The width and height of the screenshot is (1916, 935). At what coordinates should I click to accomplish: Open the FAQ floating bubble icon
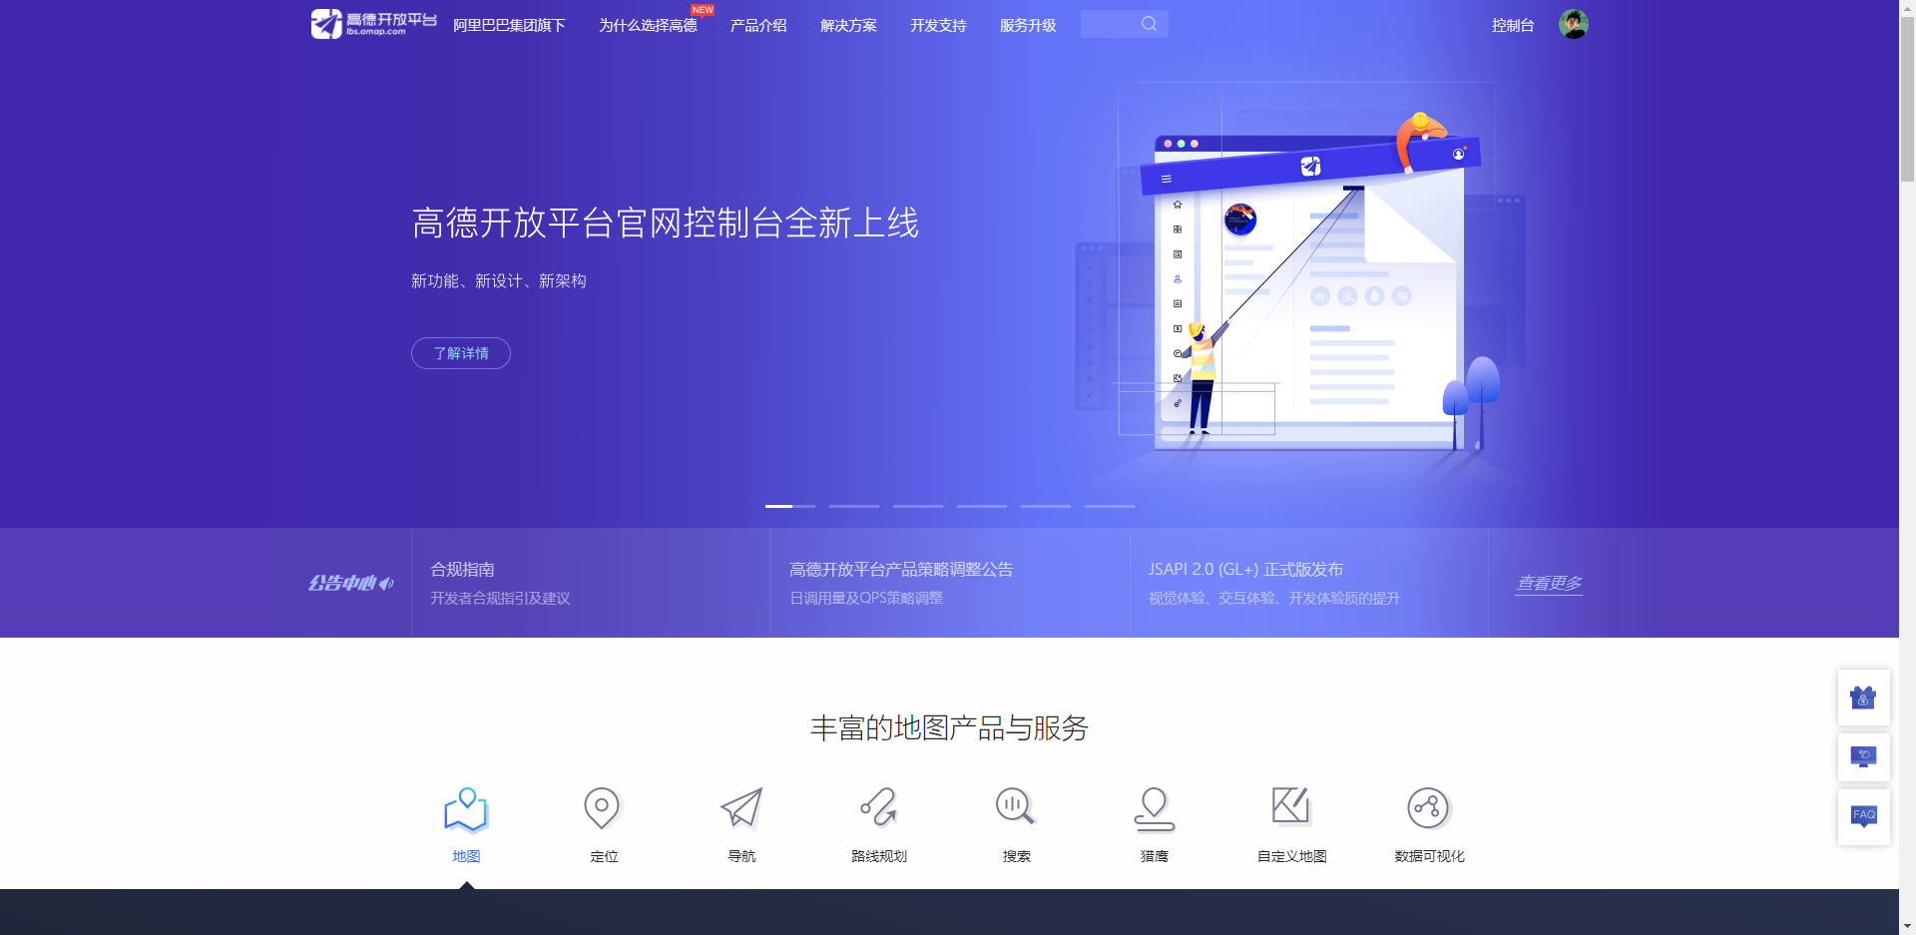1864,816
